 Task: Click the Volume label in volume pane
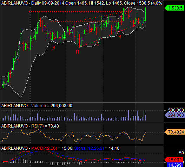(x=39, y=106)
